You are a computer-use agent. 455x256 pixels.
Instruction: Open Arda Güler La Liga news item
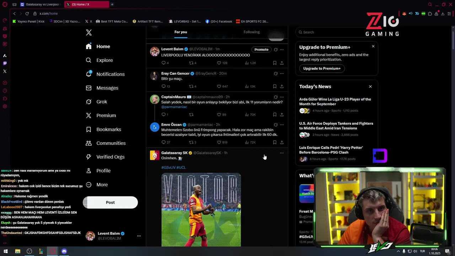[336, 105]
